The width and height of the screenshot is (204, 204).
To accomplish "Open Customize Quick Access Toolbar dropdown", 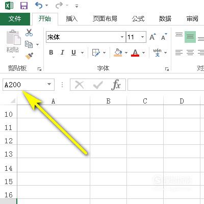I will [x=76, y=6].
